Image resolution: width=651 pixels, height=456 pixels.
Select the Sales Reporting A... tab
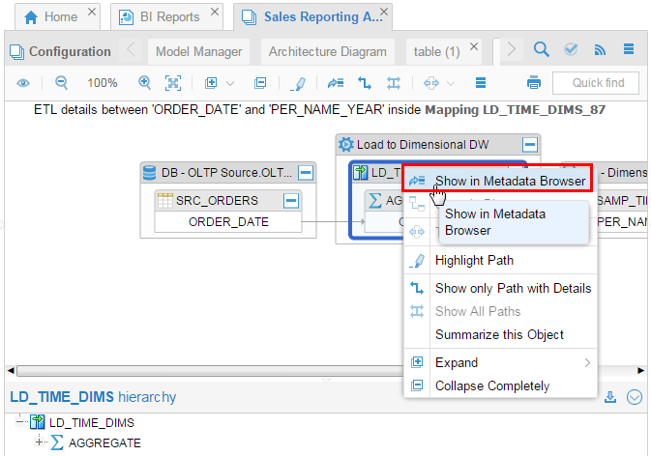311,17
